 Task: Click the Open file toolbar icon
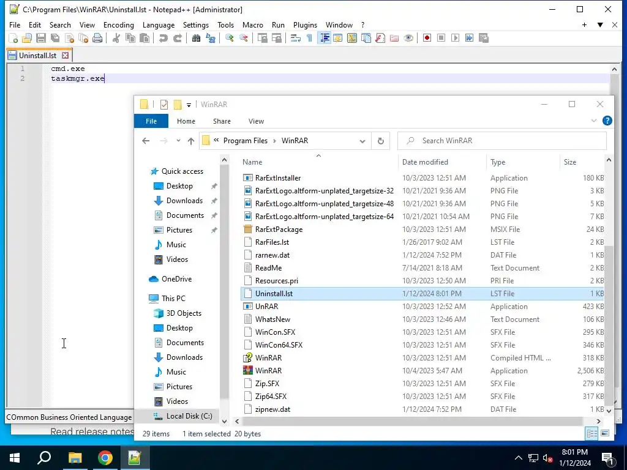point(27,38)
